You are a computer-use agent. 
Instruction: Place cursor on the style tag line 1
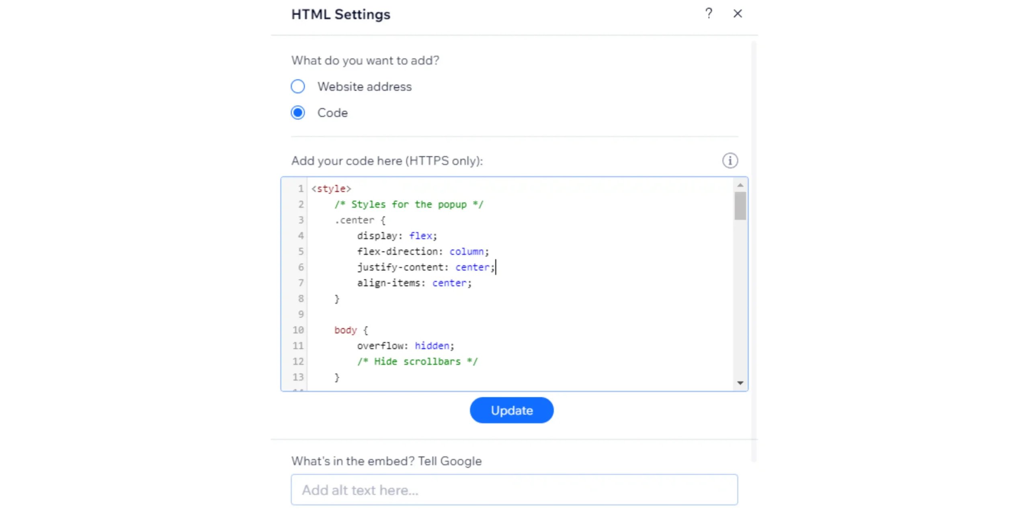[x=331, y=188]
